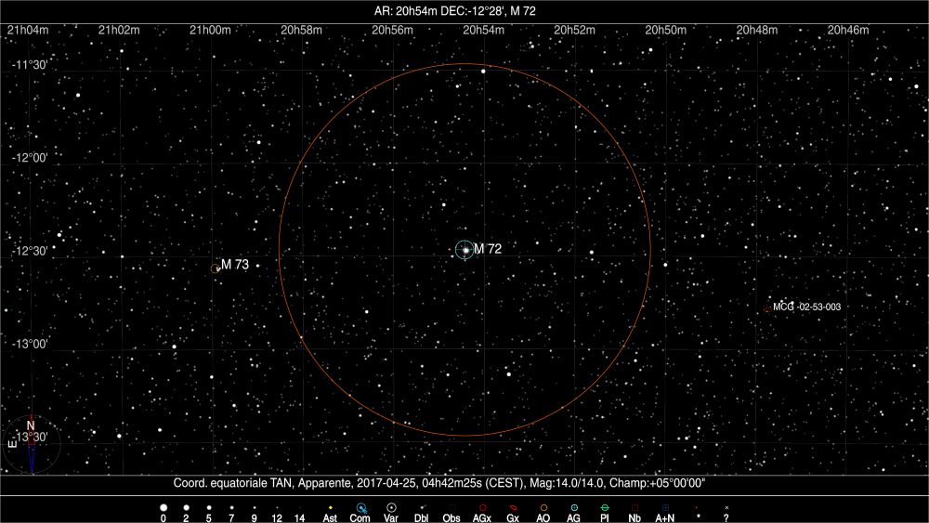Click the M 72 globular cluster marker

coord(464,250)
